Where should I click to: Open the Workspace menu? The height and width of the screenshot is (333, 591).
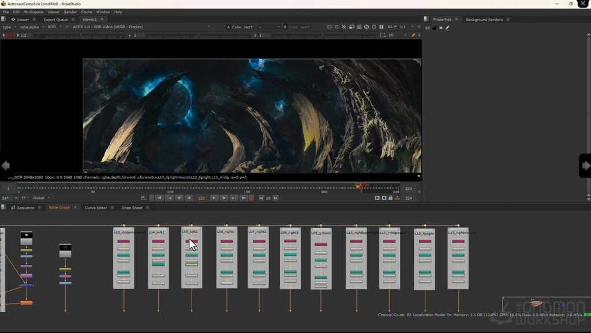[33, 12]
